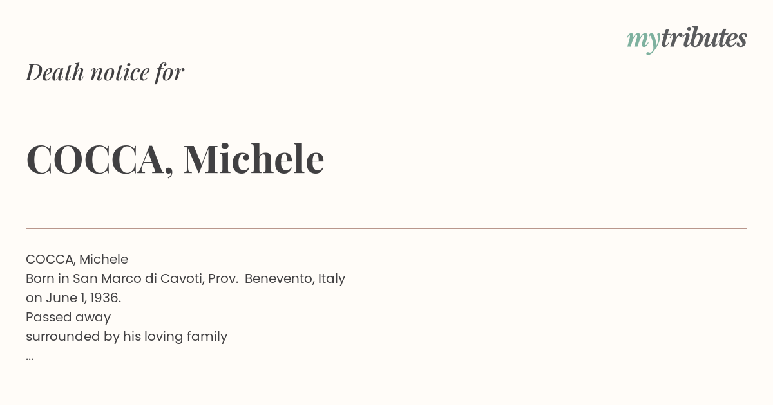The image size is (773, 405).
Task: Click the COCCA, Michele title
Action: click(x=175, y=159)
